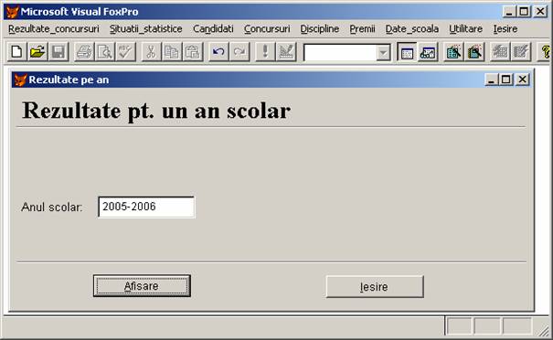The height and width of the screenshot is (340, 553).
Task: Open the Discipline menu
Action: coord(320,29)
